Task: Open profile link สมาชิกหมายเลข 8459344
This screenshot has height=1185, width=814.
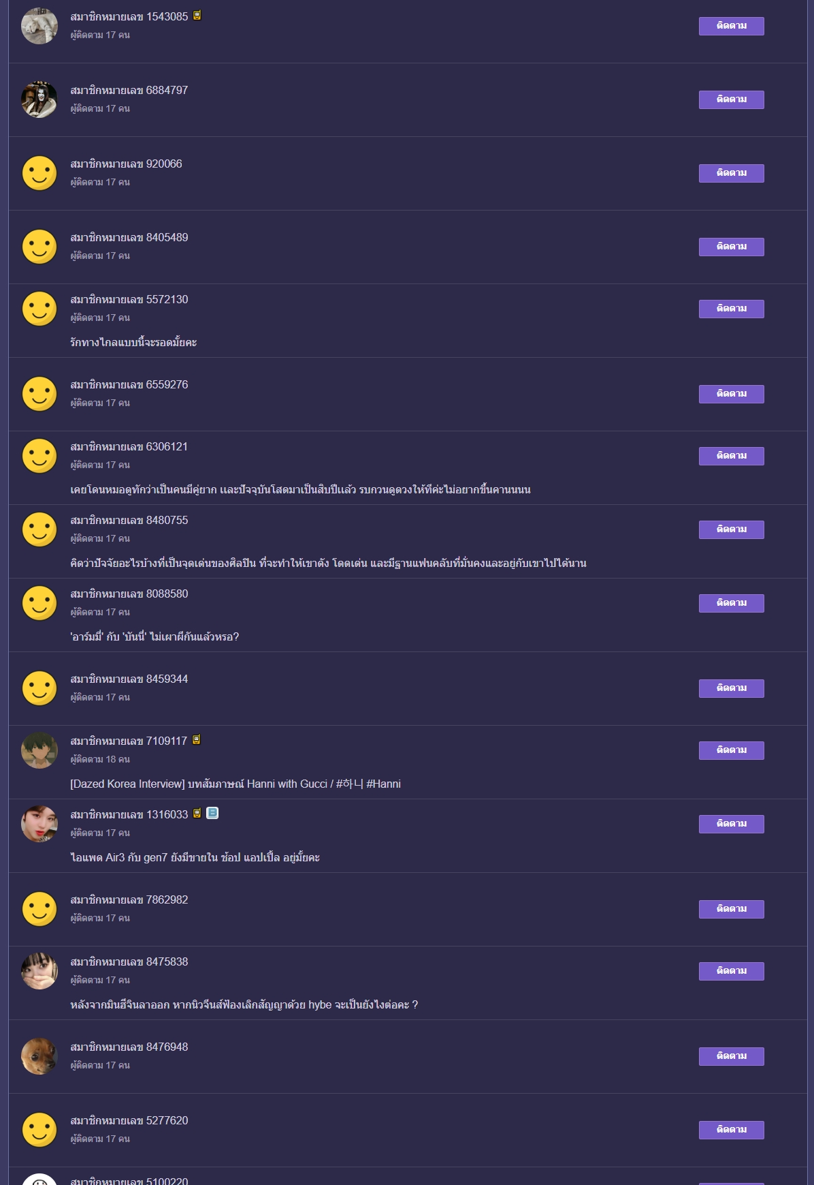Action: point(129,679)
